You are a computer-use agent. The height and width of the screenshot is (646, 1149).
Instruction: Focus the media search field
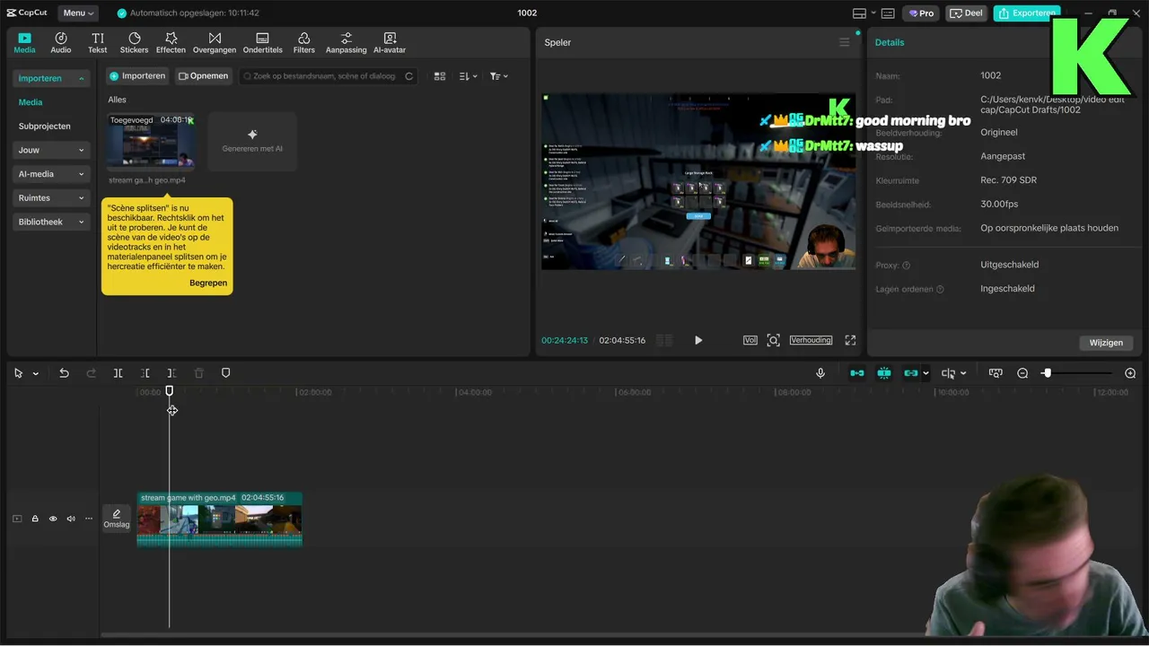pyautogui.click(x=328, y=76)
